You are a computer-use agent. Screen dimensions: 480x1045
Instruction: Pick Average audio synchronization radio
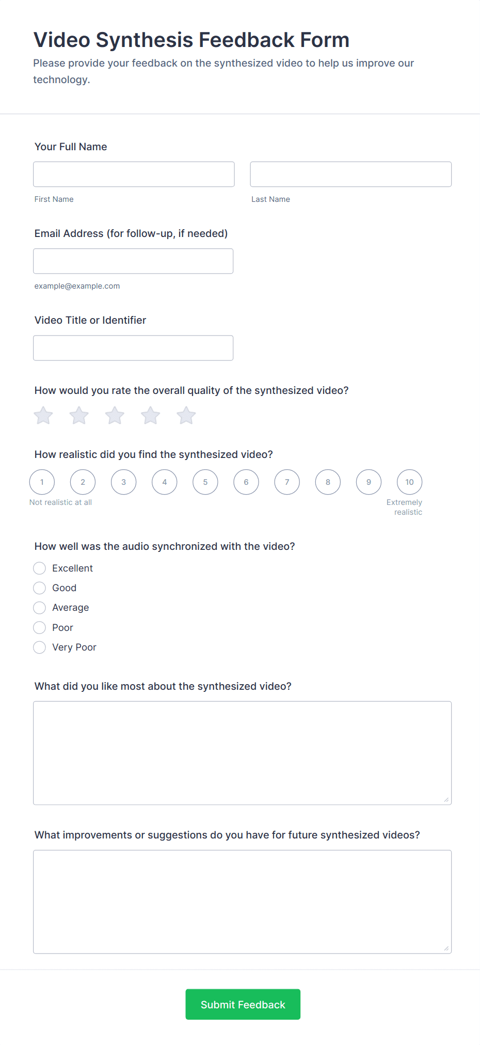tap(40, 608)
